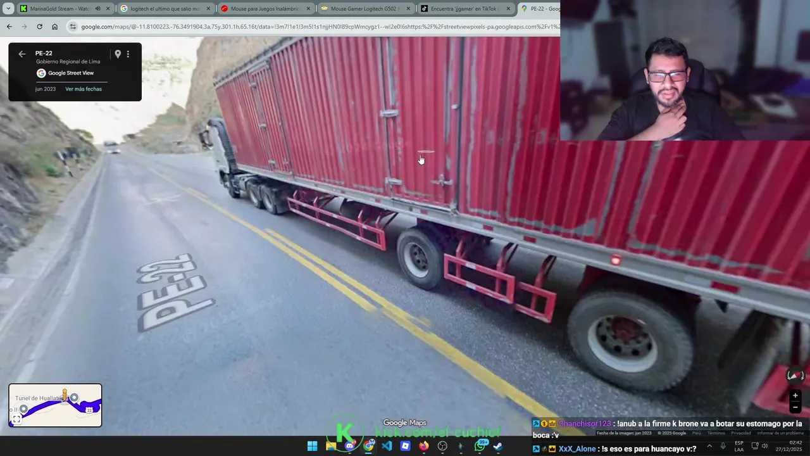Image resolution: width=810 pixels, height=456 pixels.
Task: Open Visual Studio Code from the taskbar
Action: 387,446
